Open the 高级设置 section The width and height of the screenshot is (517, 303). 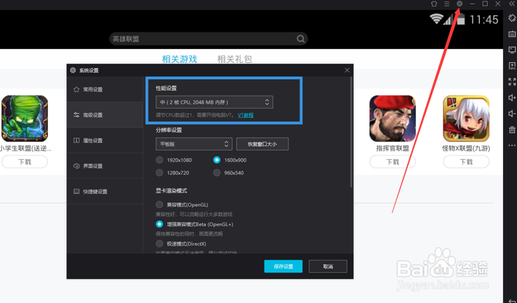click(x=105, y=115)
